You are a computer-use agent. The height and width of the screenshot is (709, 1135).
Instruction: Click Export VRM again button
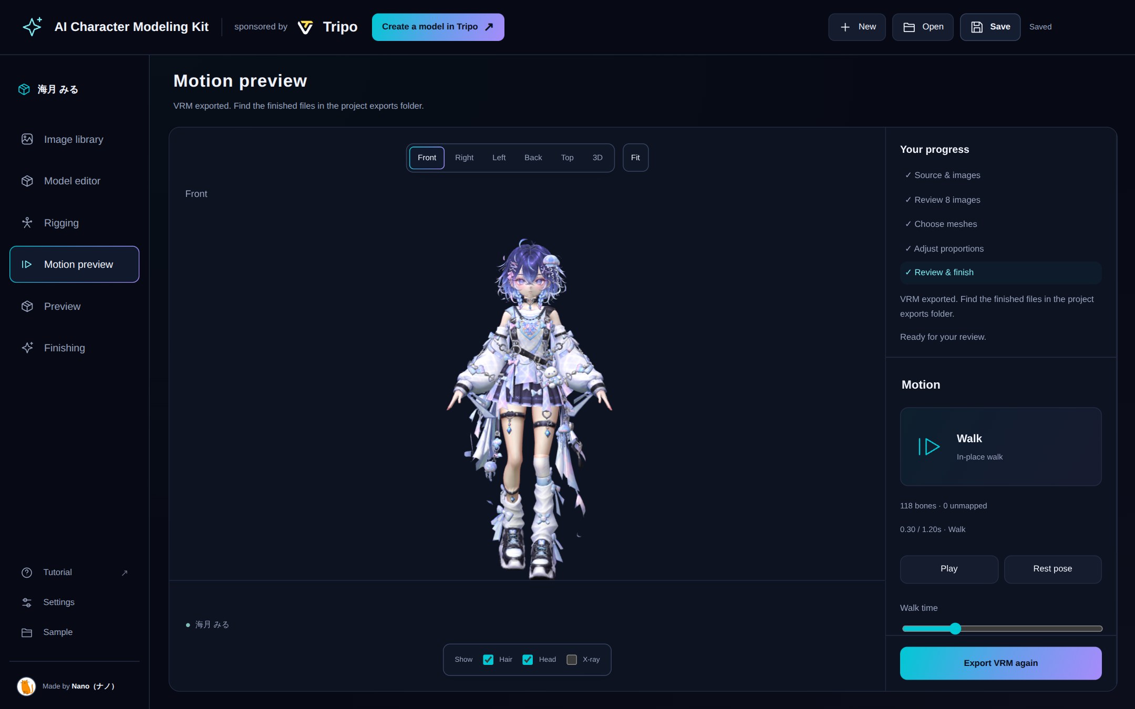click(1000, 663)
